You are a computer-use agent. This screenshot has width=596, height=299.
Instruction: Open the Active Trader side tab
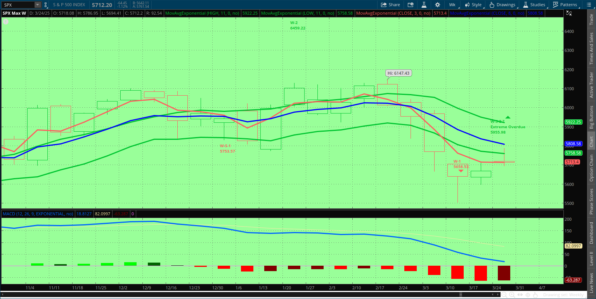point(591,84)
